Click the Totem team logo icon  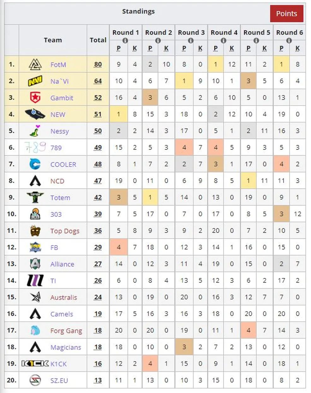[35, 198]
